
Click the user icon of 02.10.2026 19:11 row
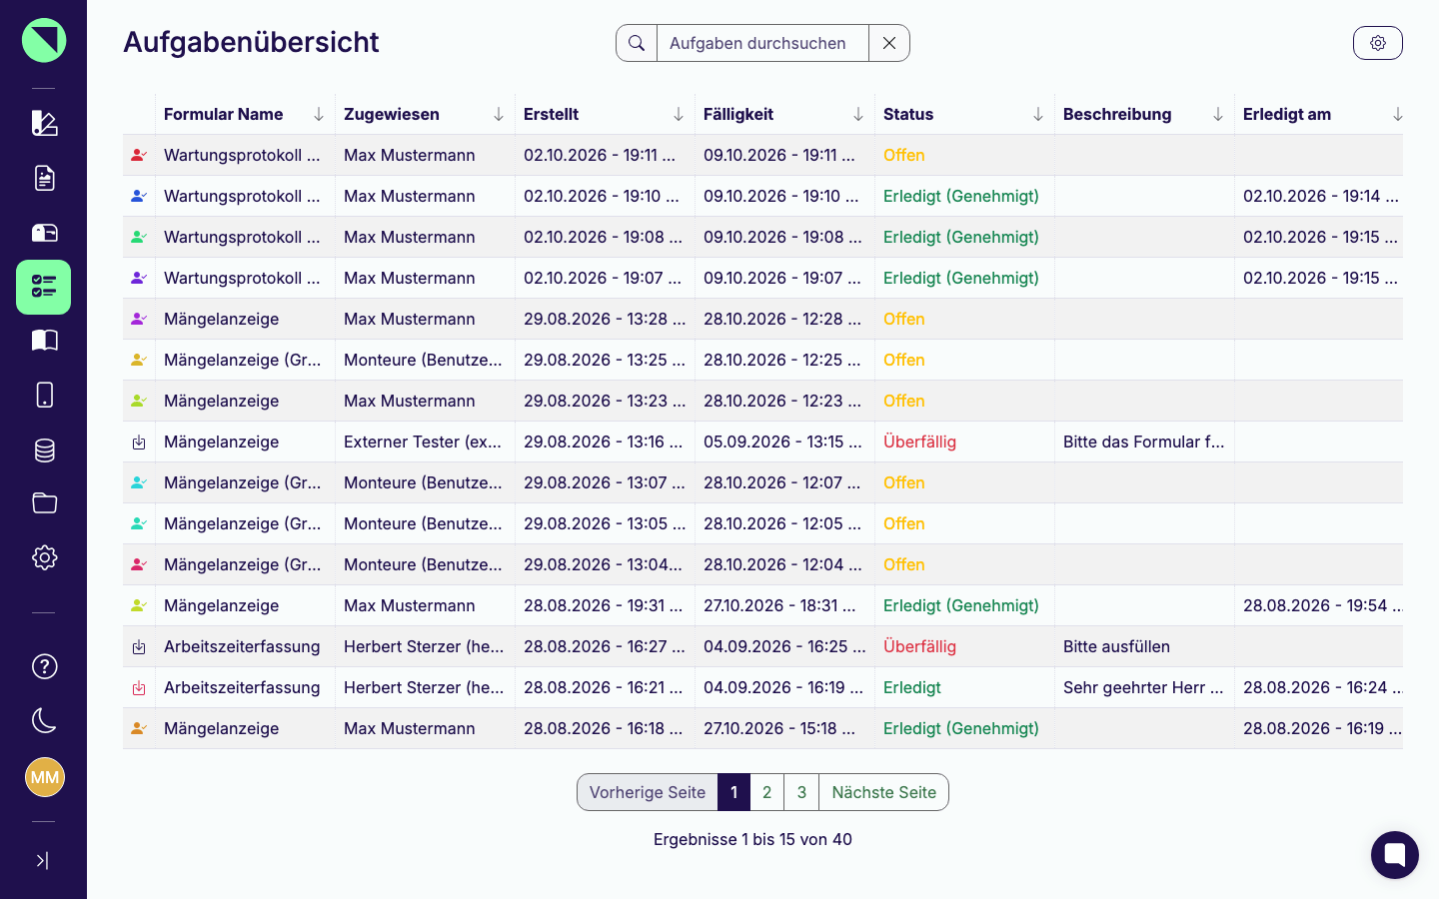tap(139, 155)
